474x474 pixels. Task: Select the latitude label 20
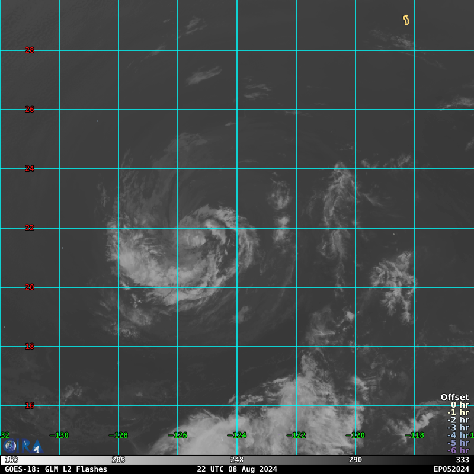coord(30,287)
